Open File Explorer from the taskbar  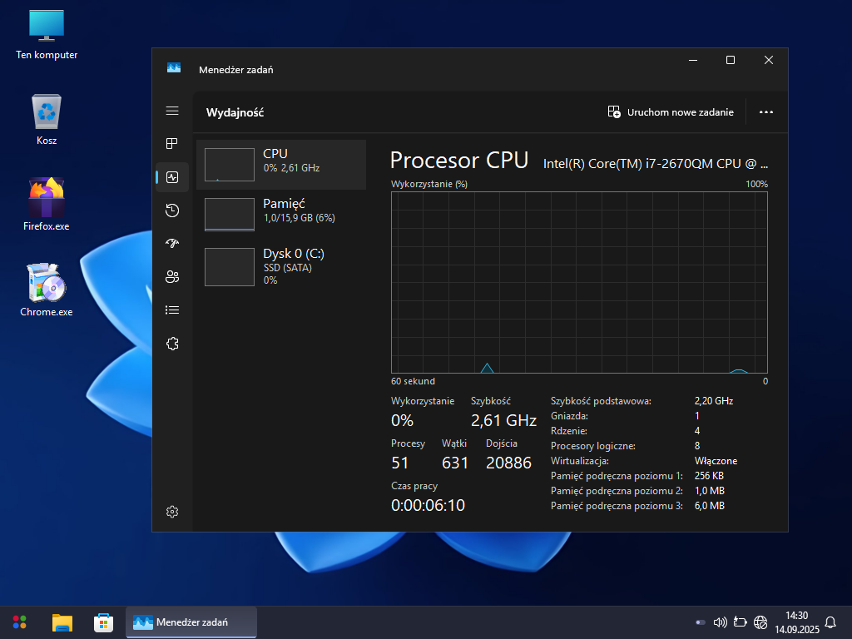click(62, 622)
